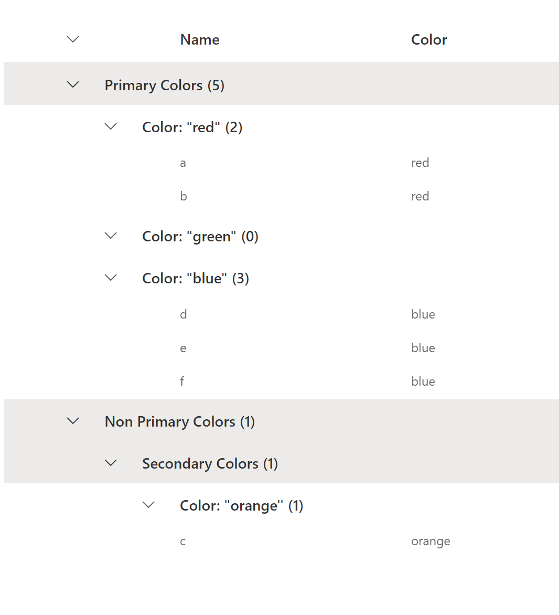Select row b under red colors
Screen dimensions: 559x615
click(x=183, y=196)
